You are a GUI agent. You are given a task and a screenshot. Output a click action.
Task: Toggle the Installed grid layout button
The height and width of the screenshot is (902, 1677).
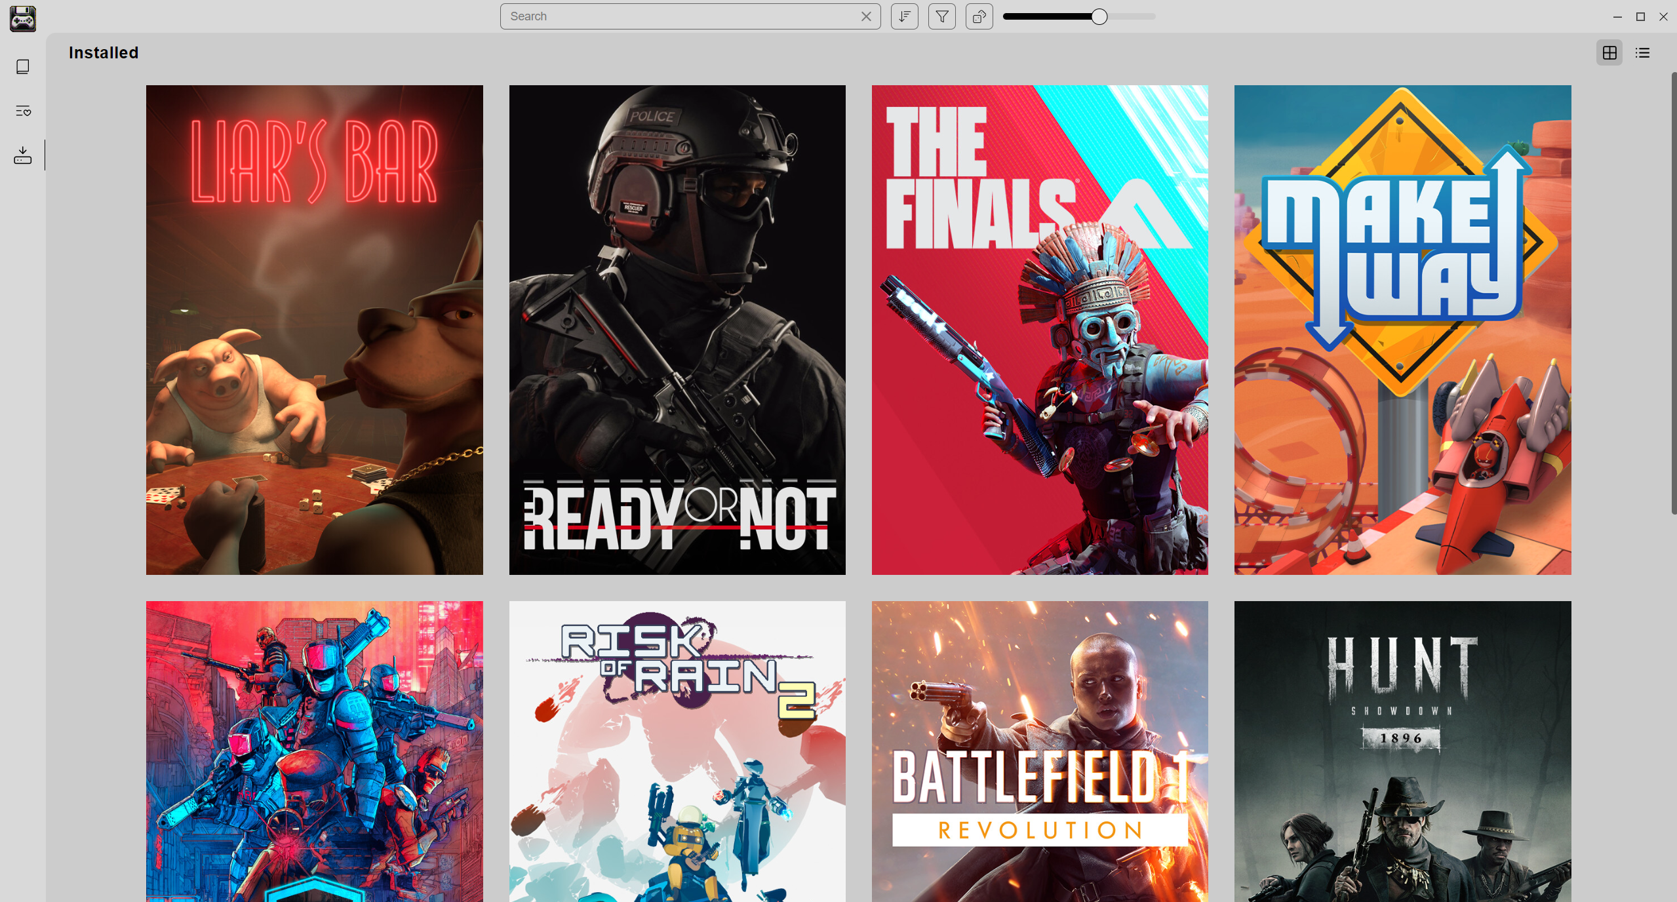tap(1609, 52)
